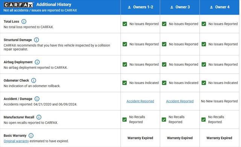Open the Manufacturer Recall info icon
The image size is (241, 147).
coord(39,117)
